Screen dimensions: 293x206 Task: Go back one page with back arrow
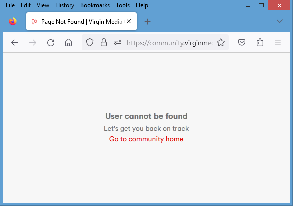coord(15,43)
